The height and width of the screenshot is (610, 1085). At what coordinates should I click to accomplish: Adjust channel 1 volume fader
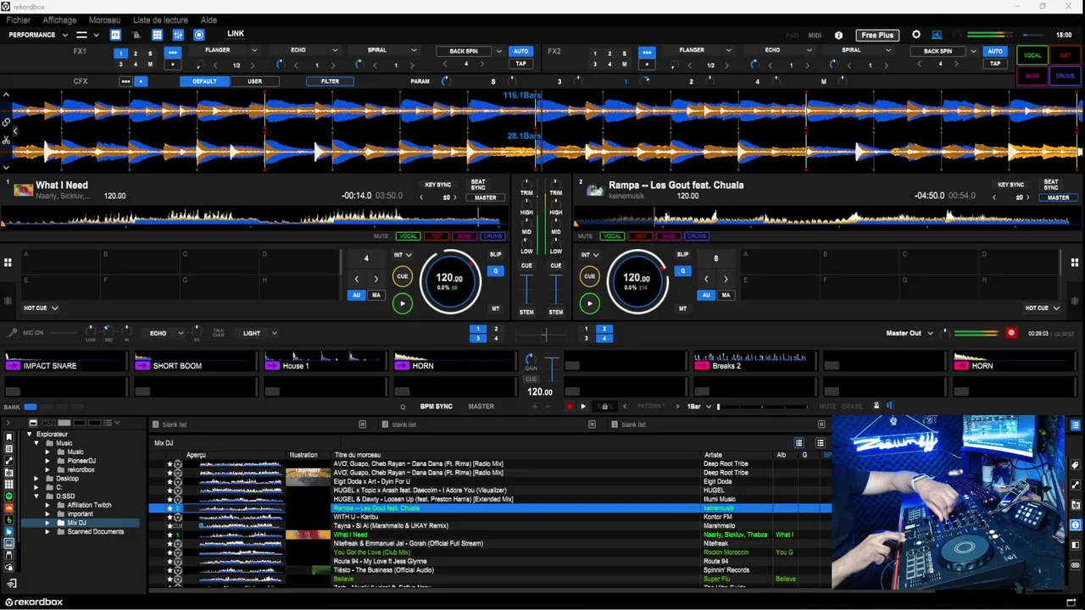click(526, 289)
